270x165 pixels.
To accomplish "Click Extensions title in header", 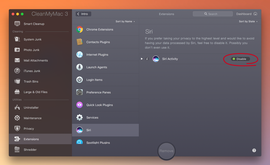I will tap(167, 14).
